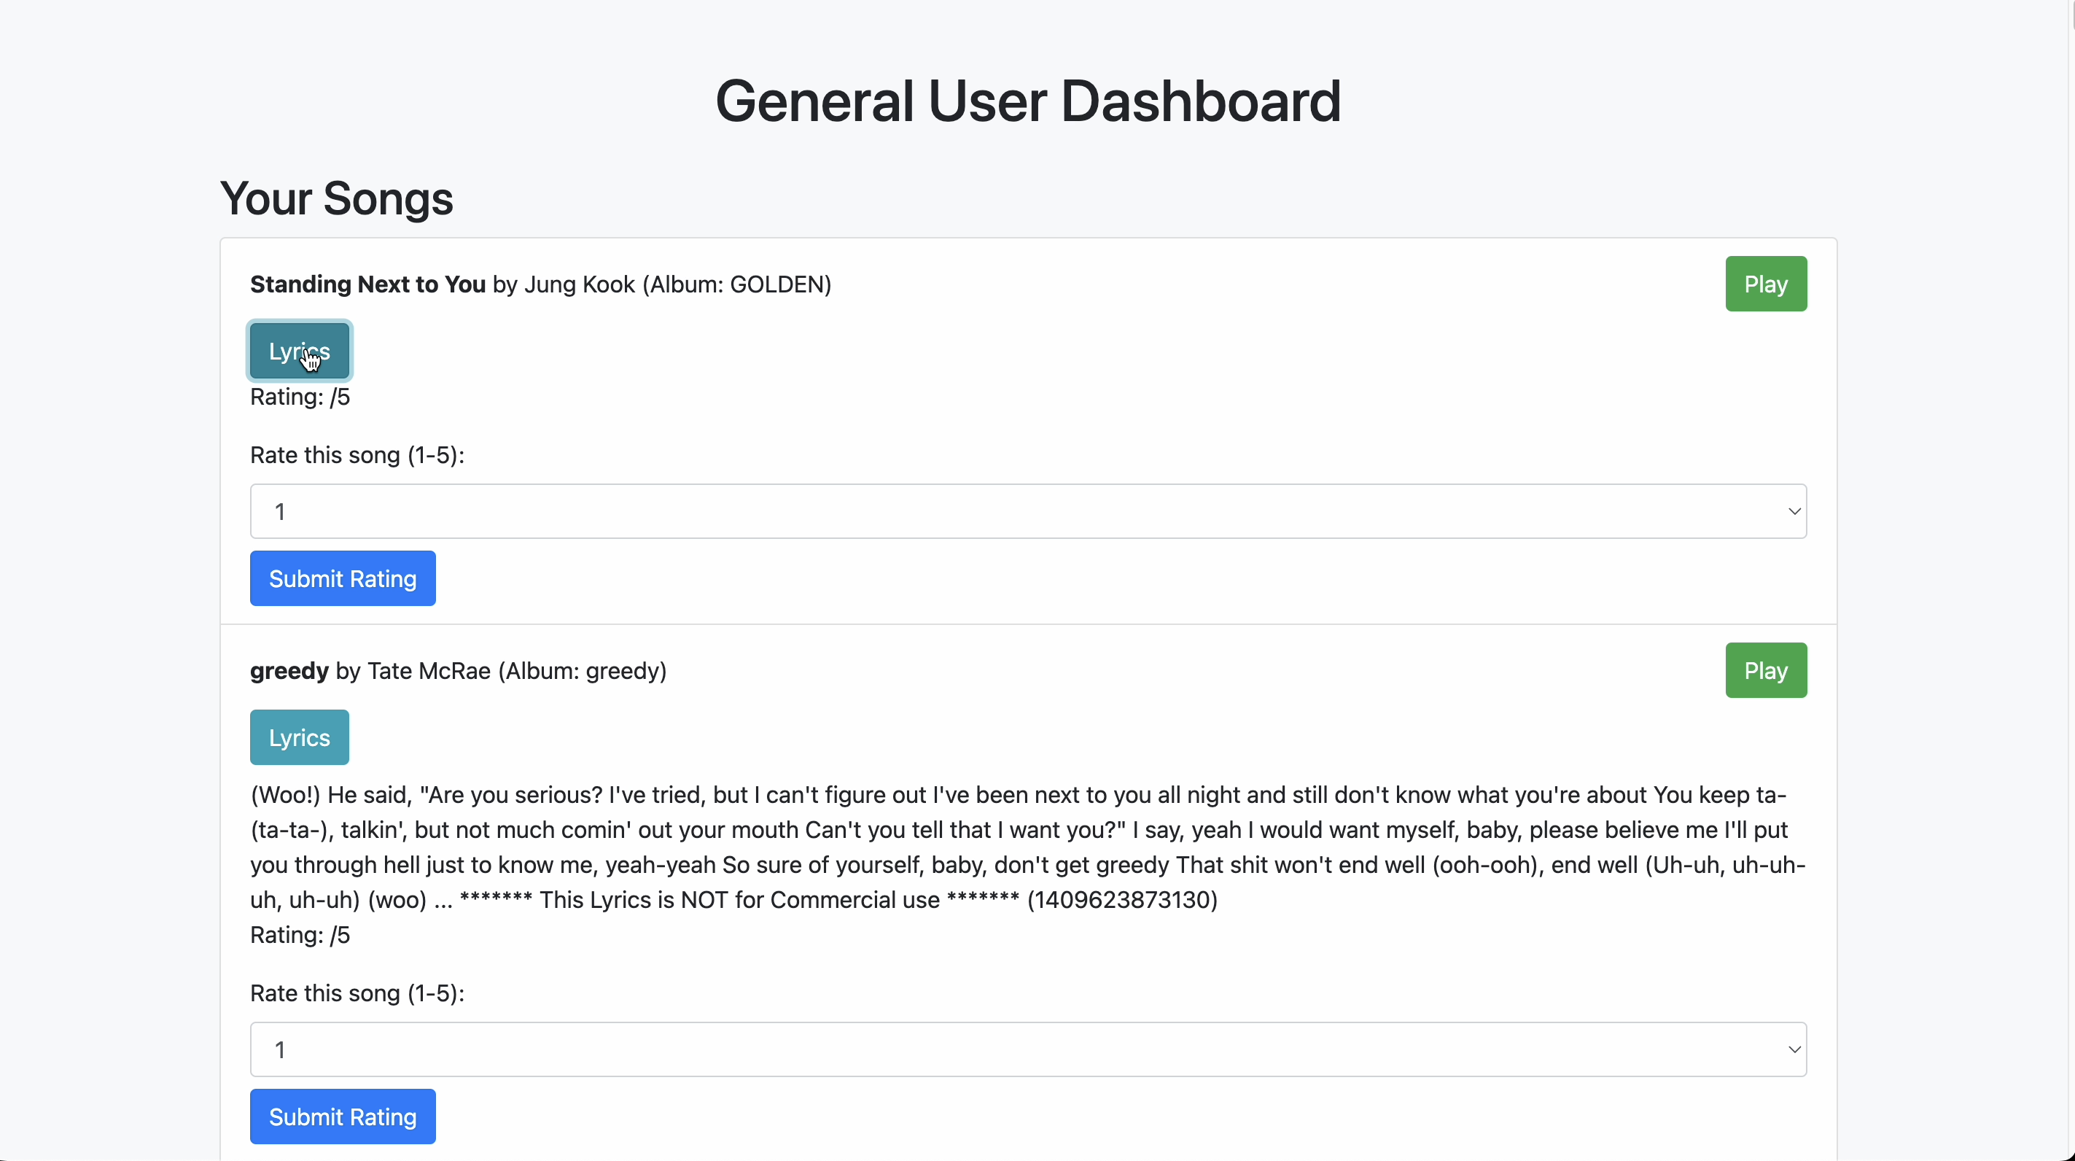
Task: Click the artist name Tate McRae
Action: pyautogui.click(x=429, y=671)
